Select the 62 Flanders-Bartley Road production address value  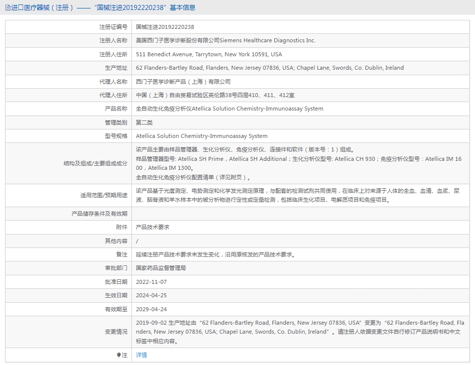point(269,68)
